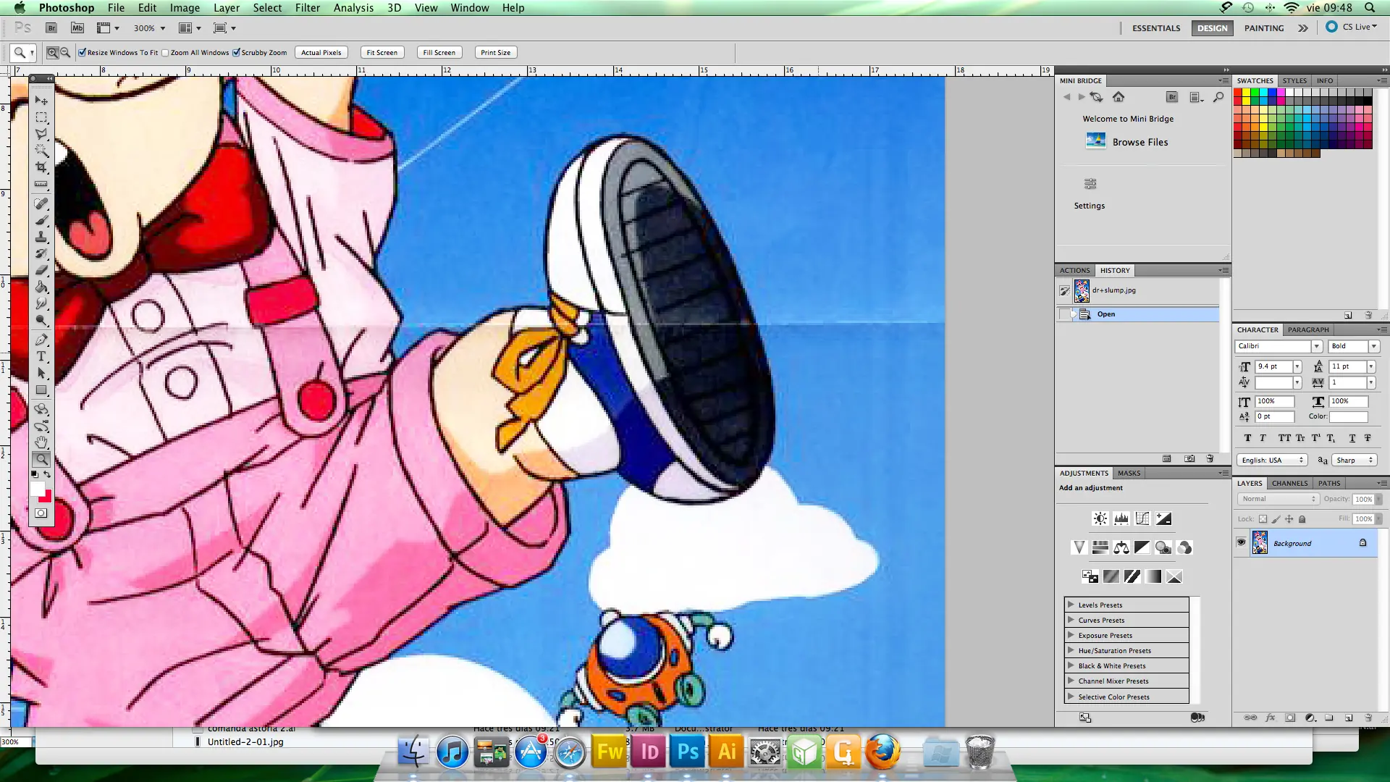Image resolution: width=1390 pixels, height=782 pixels.
Task: Select the Brush tool
Action: (41, 220)
